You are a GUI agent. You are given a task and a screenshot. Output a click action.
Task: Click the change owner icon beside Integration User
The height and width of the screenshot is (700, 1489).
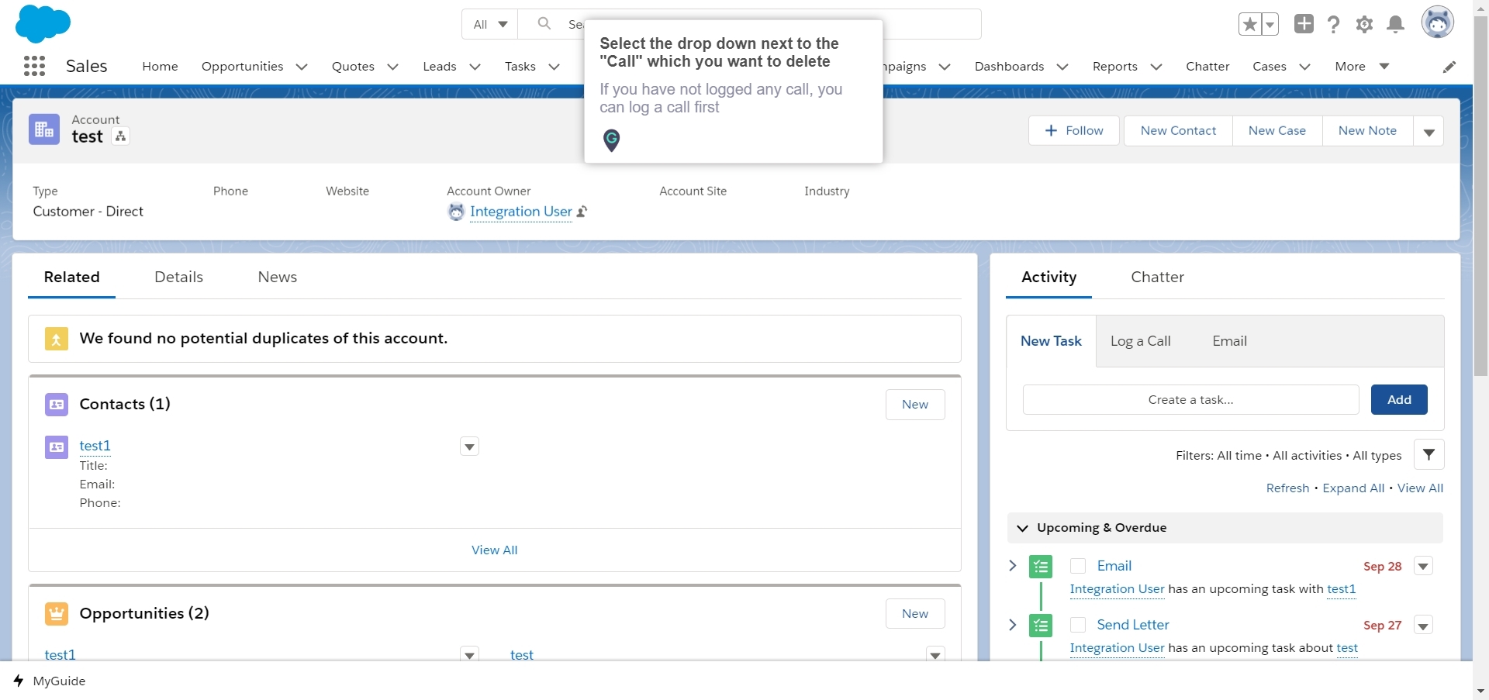[x=582, y=212]
